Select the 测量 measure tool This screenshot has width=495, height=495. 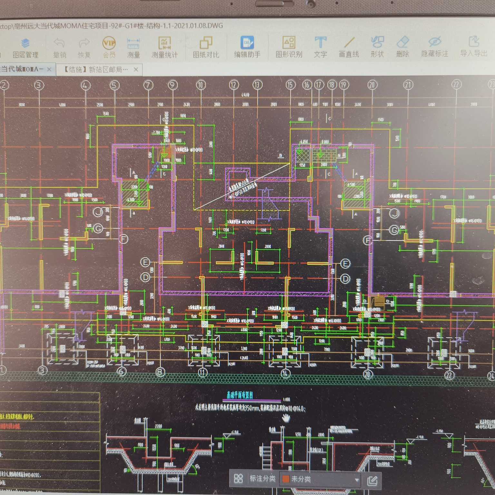pyautogui.click(x=133, y=48)
